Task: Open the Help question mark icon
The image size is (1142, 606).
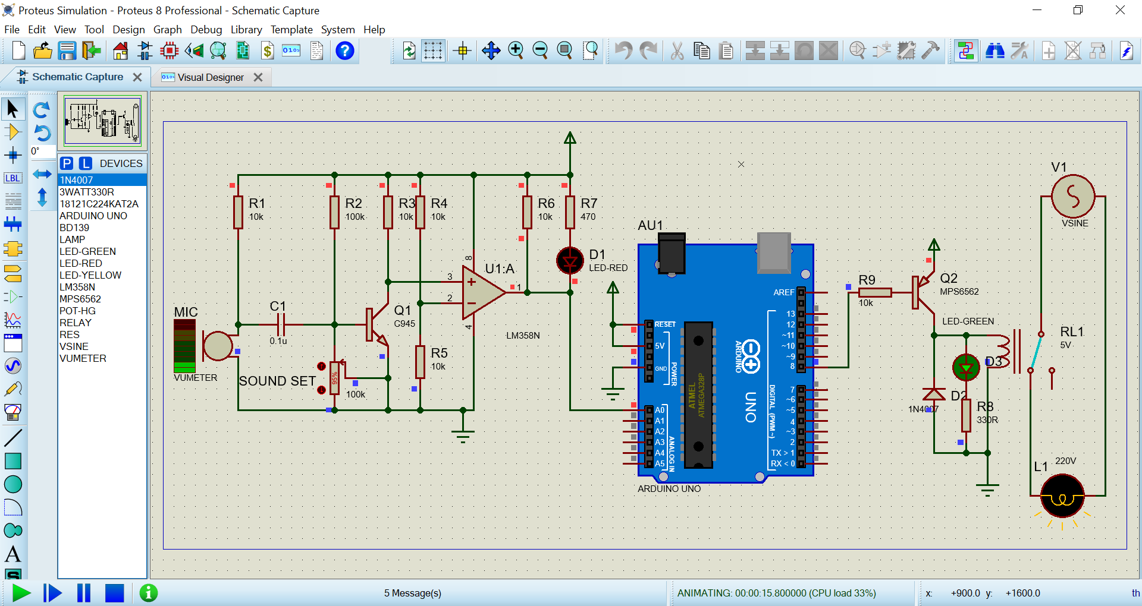Action: (345, 51)
